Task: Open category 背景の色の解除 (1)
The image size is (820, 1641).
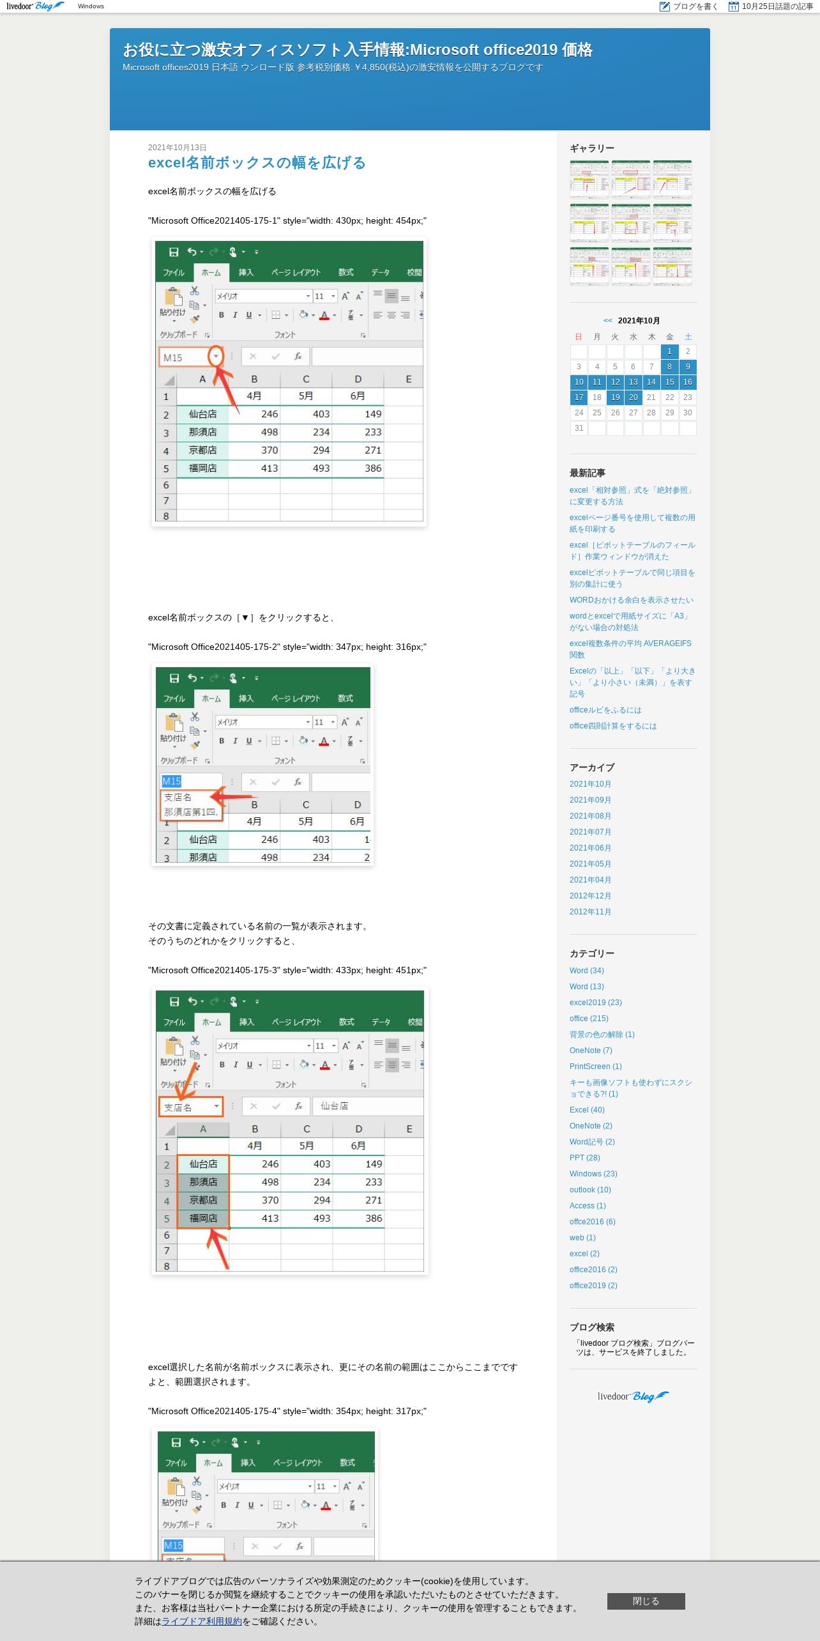Action: click(602, 1035)
